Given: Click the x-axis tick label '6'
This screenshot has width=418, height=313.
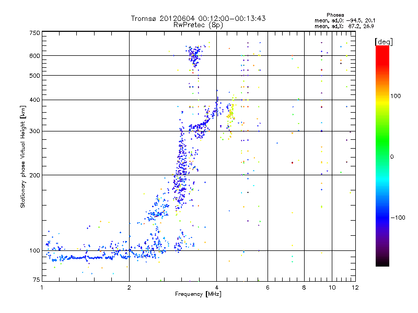Looking at the screenshot, I should coord(268,287).
